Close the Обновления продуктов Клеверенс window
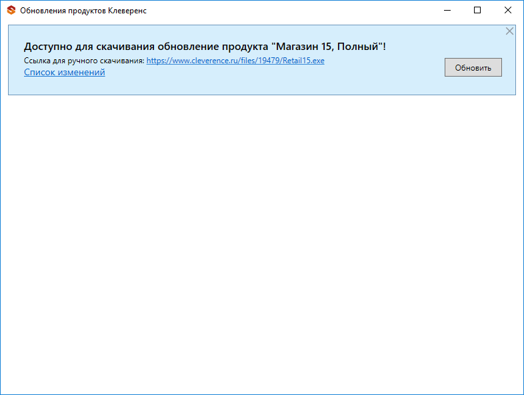 click(507, 11)
